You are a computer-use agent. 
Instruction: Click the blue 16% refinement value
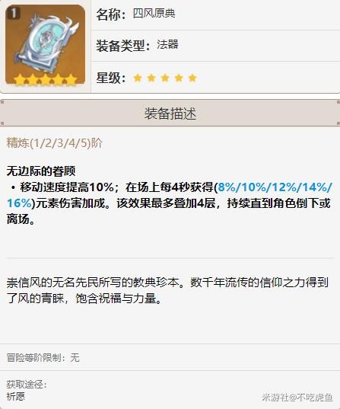[19, 203]
